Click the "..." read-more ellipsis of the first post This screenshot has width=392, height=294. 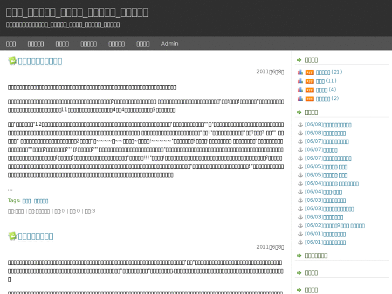tap(10, 189)
